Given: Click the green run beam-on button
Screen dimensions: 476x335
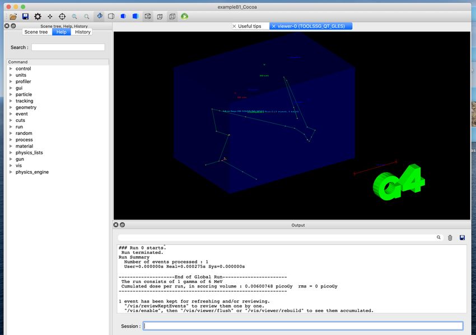Looking at the screenshot, I should (x=184, y=16).
